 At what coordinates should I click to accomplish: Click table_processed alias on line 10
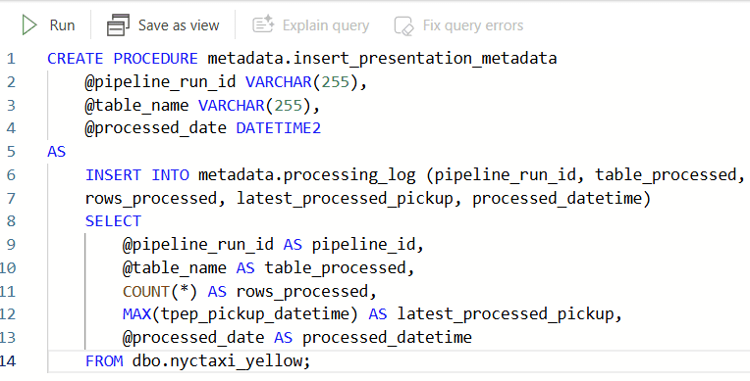click(336, 267)
